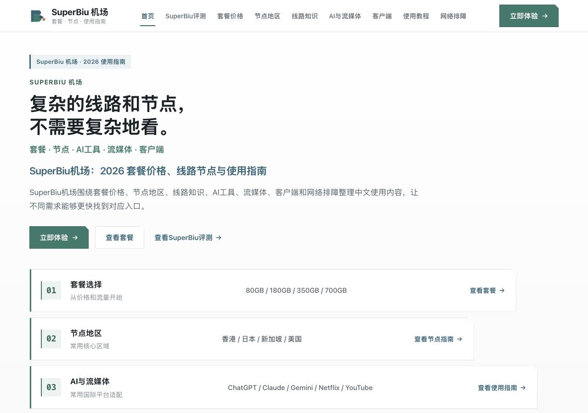Viewport: 588px width, 413px height.
Task: Open the 查看套餐 link in row 01
Action: [x=487, y=290]
